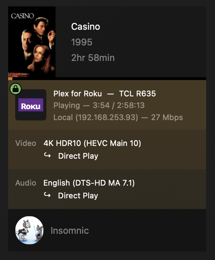
Task: Click the Playing 3:54 status line
Action: coord(99,106)
